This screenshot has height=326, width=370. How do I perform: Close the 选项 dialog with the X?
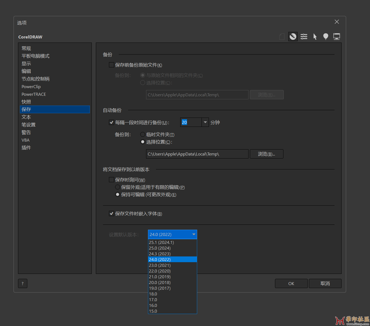pos(337,22)
